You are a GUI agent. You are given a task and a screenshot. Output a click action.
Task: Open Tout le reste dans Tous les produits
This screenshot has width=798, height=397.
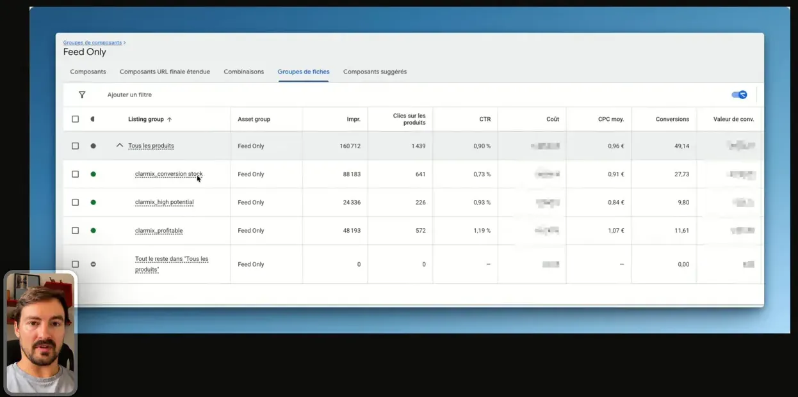tap(172, 264)
